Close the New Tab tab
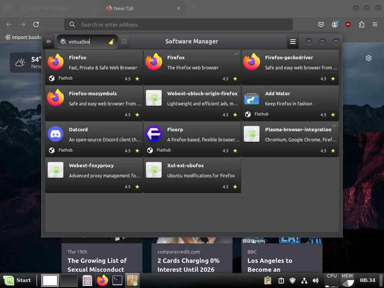 tap(178, 8)
